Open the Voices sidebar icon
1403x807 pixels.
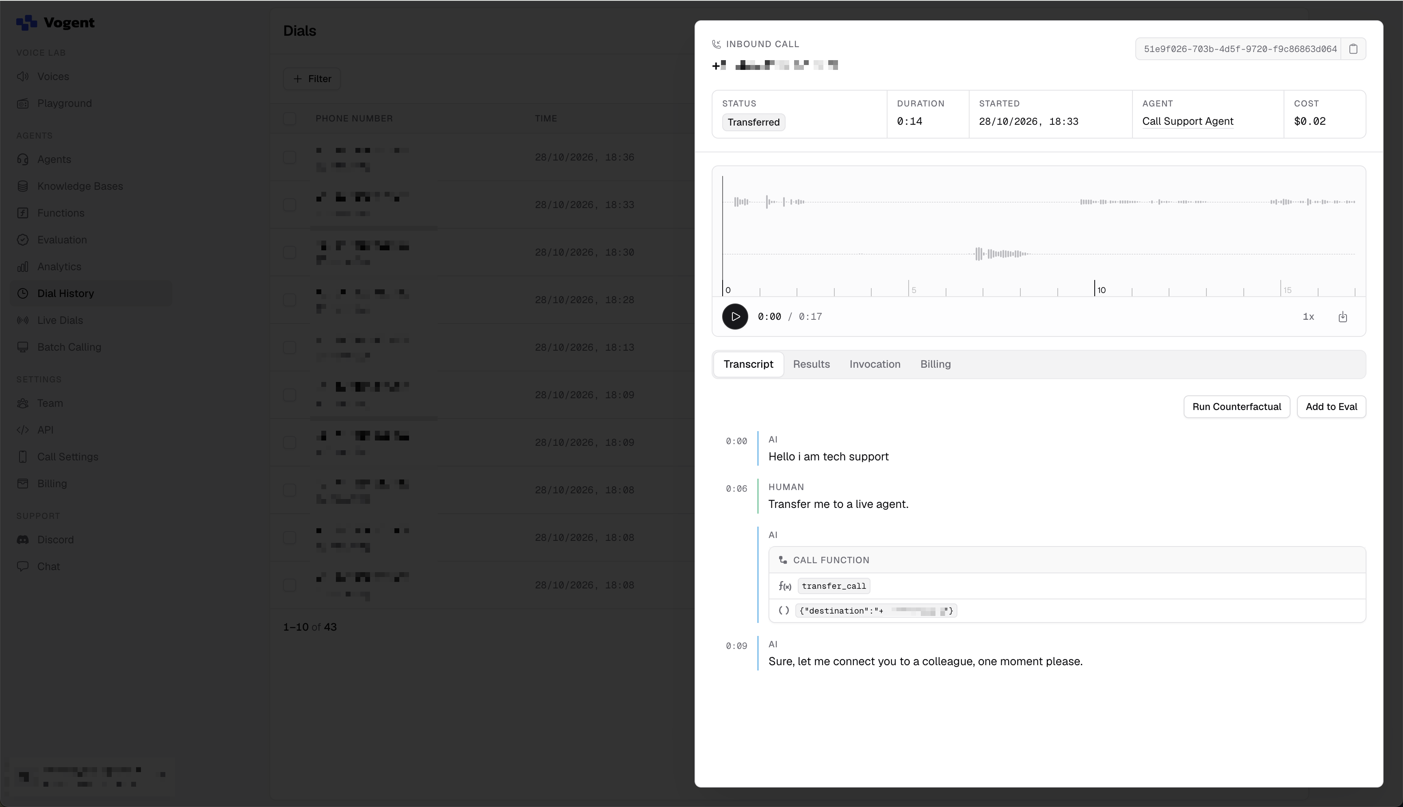23,76
